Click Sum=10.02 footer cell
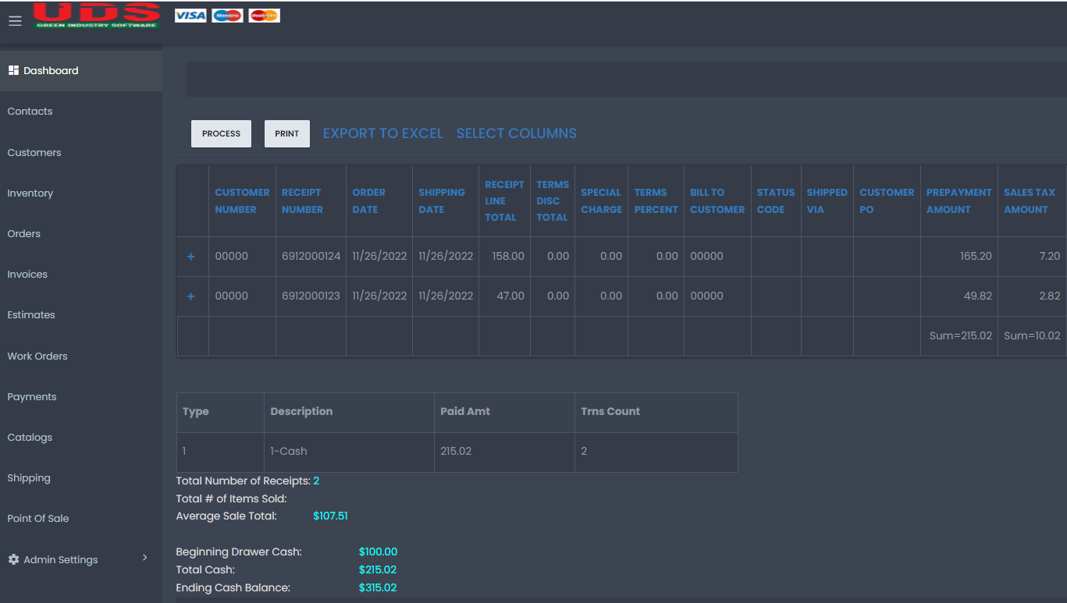1067x603 pixels. pyautogui.click(x=1032, y=336)
